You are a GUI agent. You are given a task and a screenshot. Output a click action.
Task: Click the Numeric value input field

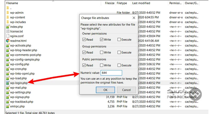tap(111, 73)
